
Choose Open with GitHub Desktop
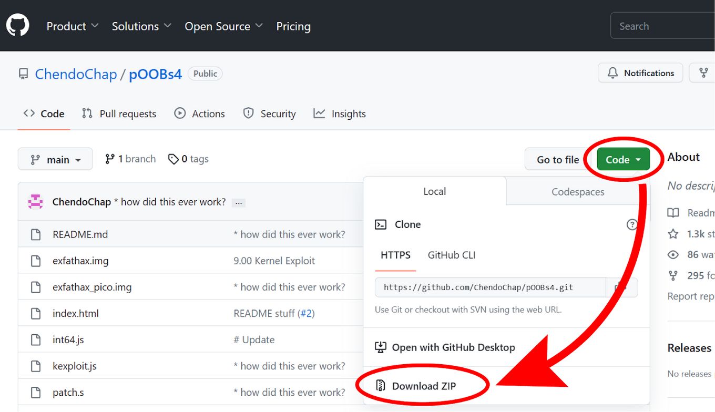tap(445, 347)
